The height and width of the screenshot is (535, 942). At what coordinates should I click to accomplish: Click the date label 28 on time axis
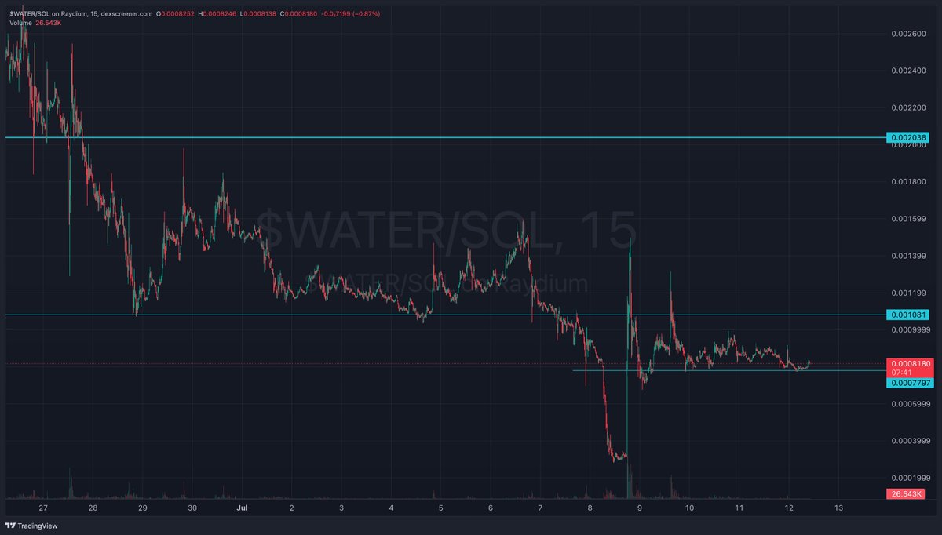pyautogui.click(x=93, y=508)
